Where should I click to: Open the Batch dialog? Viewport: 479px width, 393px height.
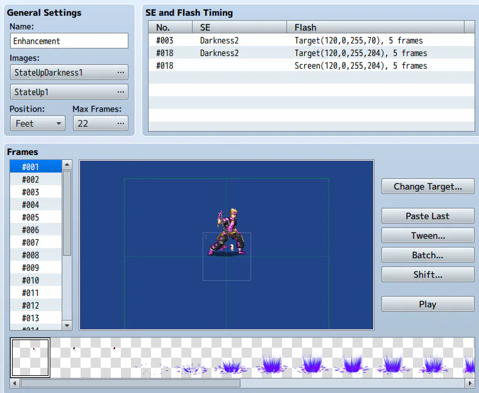[427, 255]
